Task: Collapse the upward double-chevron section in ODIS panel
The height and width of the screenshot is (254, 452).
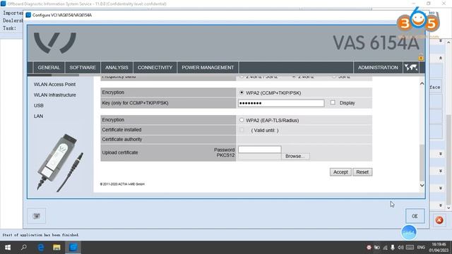Action: tap(441, 58)
